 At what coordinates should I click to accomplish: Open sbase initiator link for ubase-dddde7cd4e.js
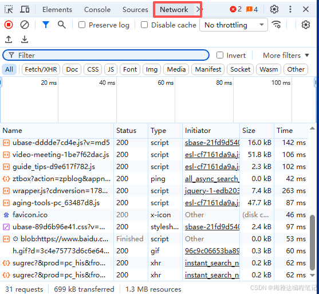coord(212,143)
